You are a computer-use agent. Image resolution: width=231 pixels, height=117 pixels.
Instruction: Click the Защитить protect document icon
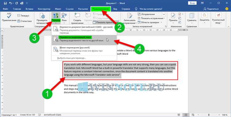point(205,15)
